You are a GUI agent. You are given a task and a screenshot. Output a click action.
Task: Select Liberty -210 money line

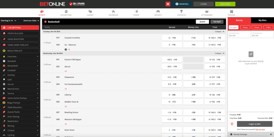click(x=193, y=95)
